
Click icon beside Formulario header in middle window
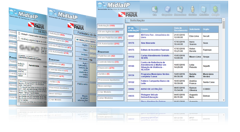tap(75, 32)
